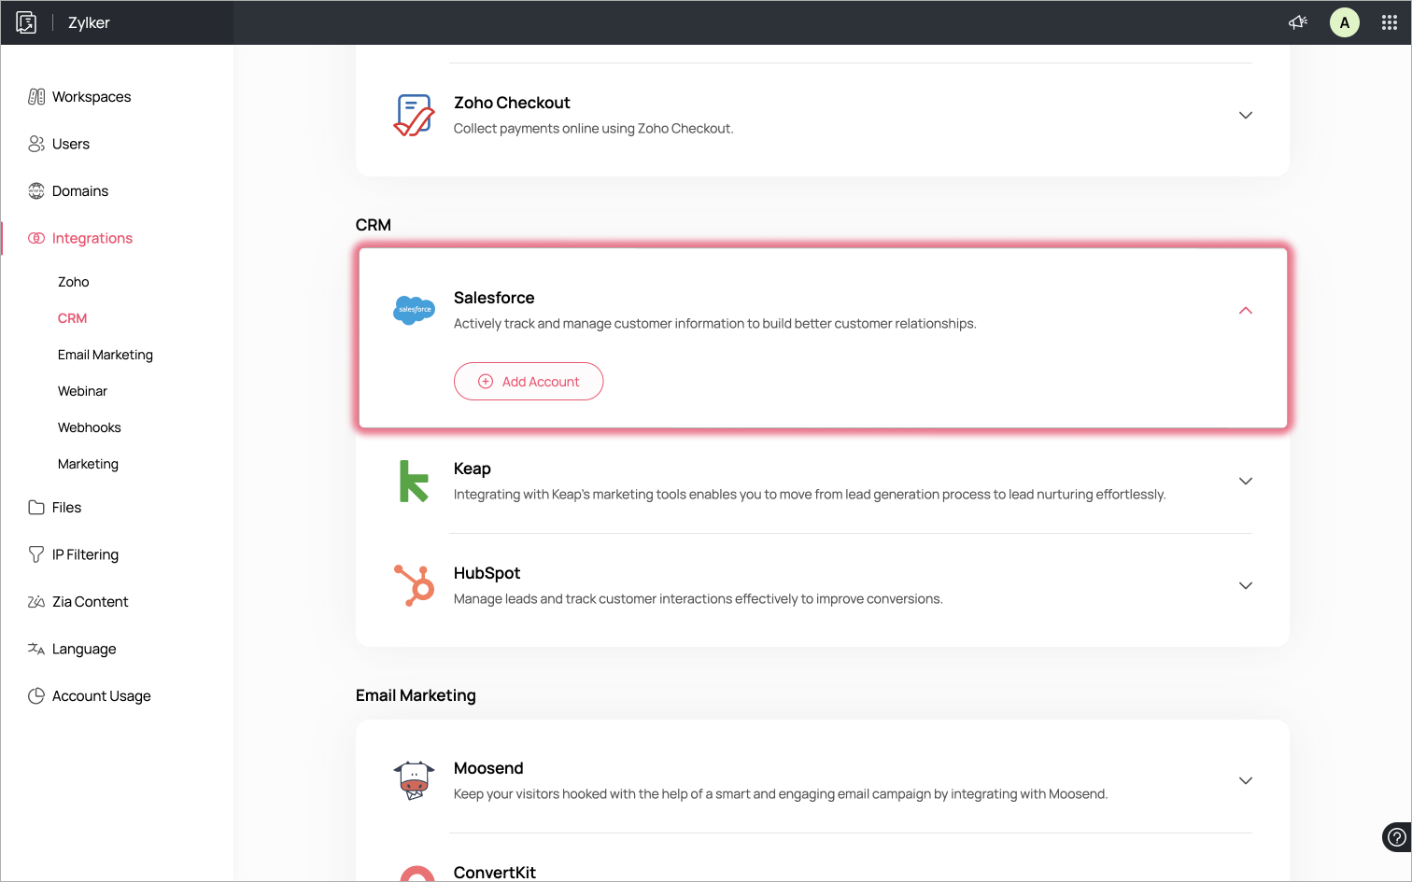This screenshot has width=1412, height=882.
Task: Click the HubSpot title text
Action: click(487, 573)
